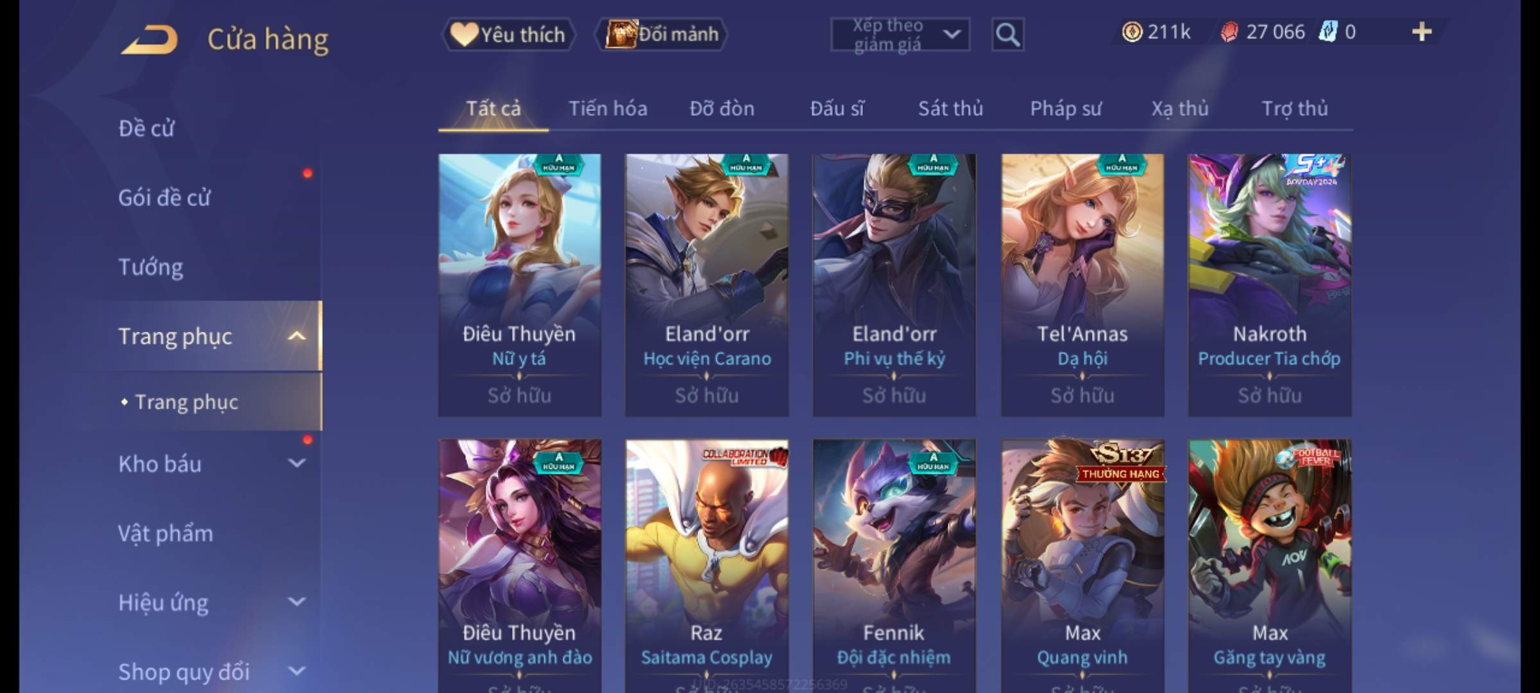Tap the gold coin icon showing 211k
Viewport: 1540px width, 693px height.
(x=1132, y=32)
